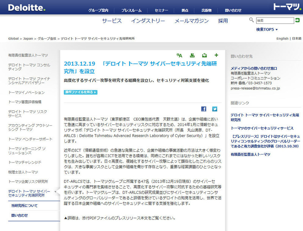Go to Japan in the breadcrumb
The image size is (303, 231).
click(x=27, y=39)
